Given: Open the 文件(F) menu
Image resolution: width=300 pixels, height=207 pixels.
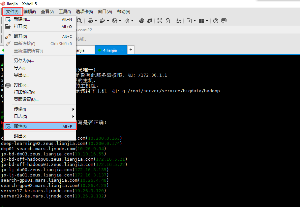Looking at the screenshot, I should click(13, 11).
